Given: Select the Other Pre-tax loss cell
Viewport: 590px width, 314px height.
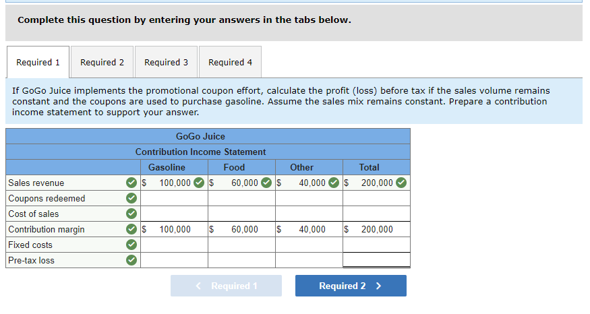Looking at the screenshot, I should coord(309,260).
